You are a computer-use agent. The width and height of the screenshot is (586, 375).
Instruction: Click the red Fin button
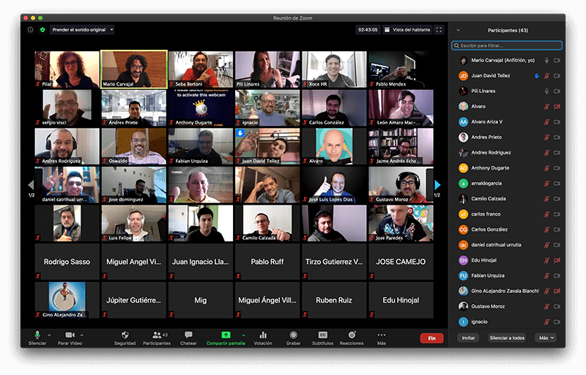(431, 338)
